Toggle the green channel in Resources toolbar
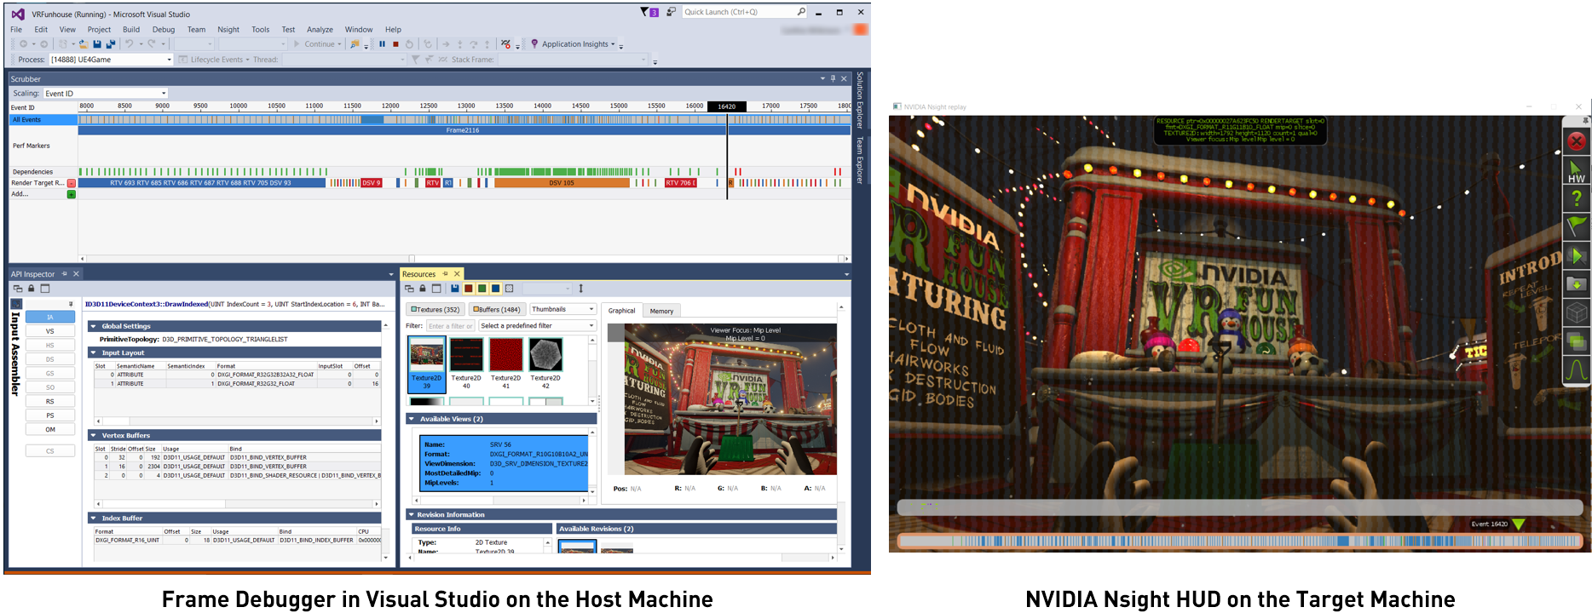This screenshot has height=613, width=1592. point(482,289)
